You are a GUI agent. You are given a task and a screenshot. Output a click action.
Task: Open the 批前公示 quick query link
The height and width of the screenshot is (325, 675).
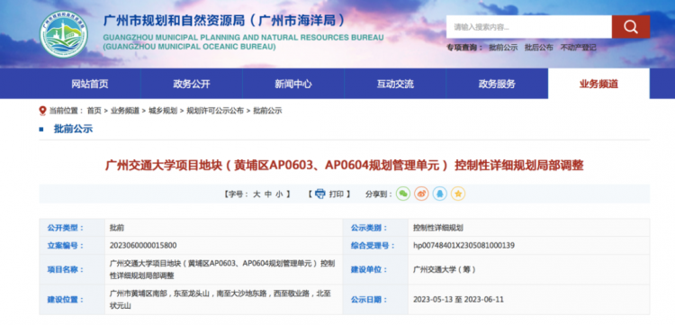pyautogui.click(x=503, y=48)
